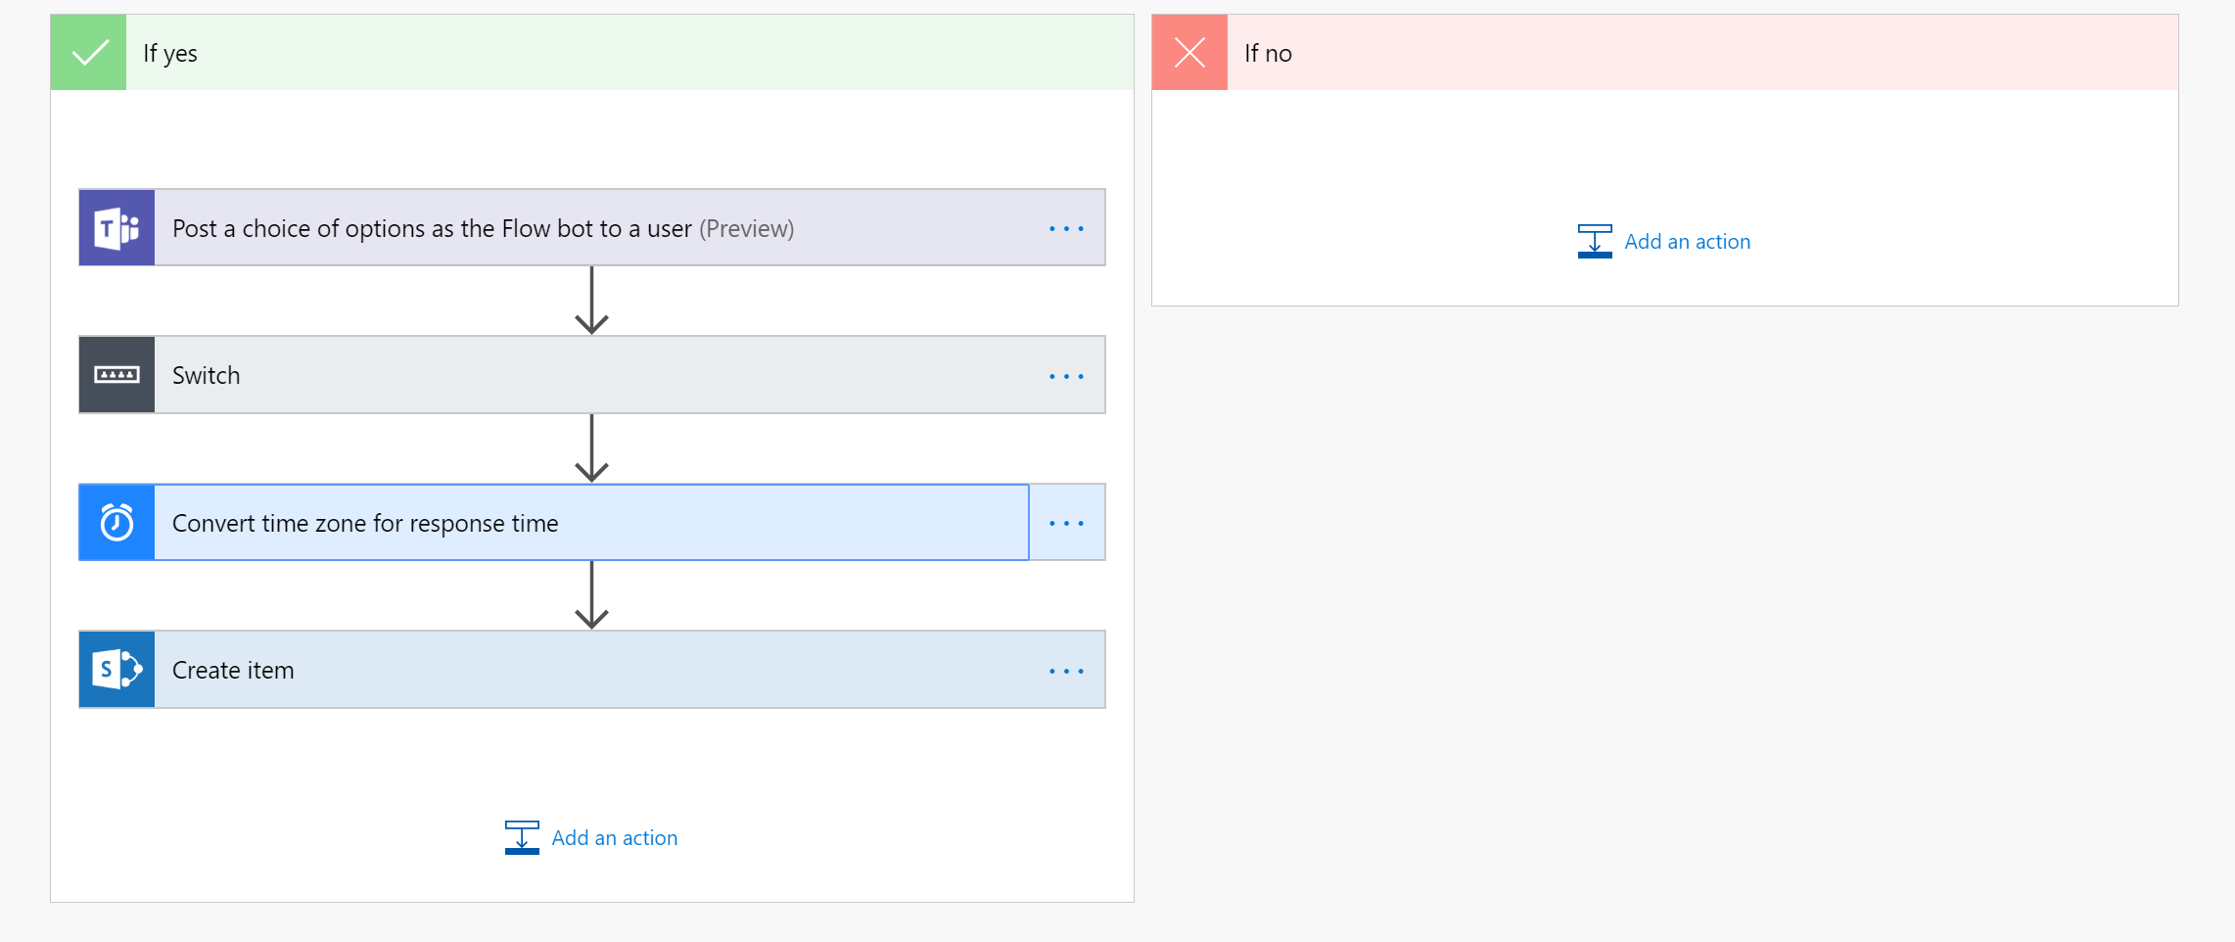Click the Switch control icon
The image size is (2235, 942).
click(116, 375)
